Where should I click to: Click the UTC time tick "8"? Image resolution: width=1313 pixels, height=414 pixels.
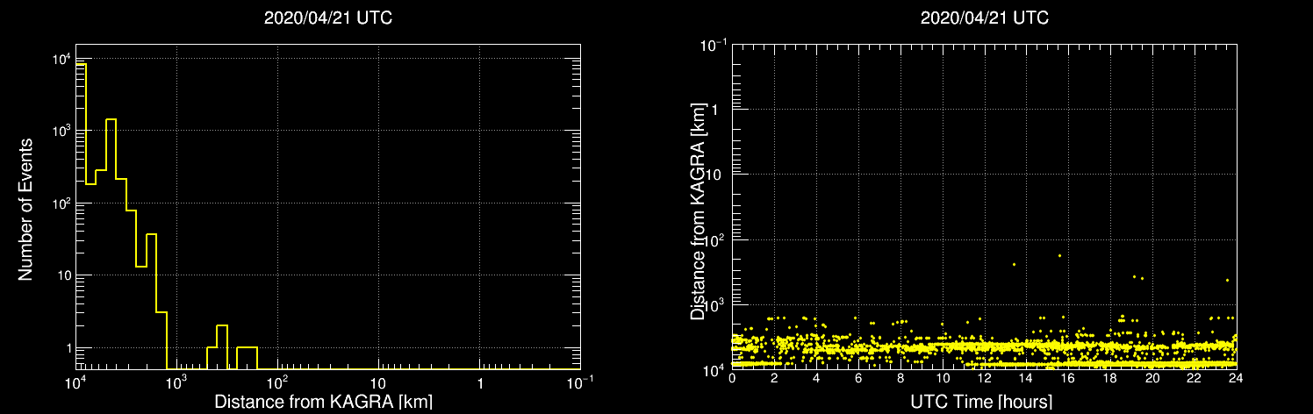tap(900, 378)
